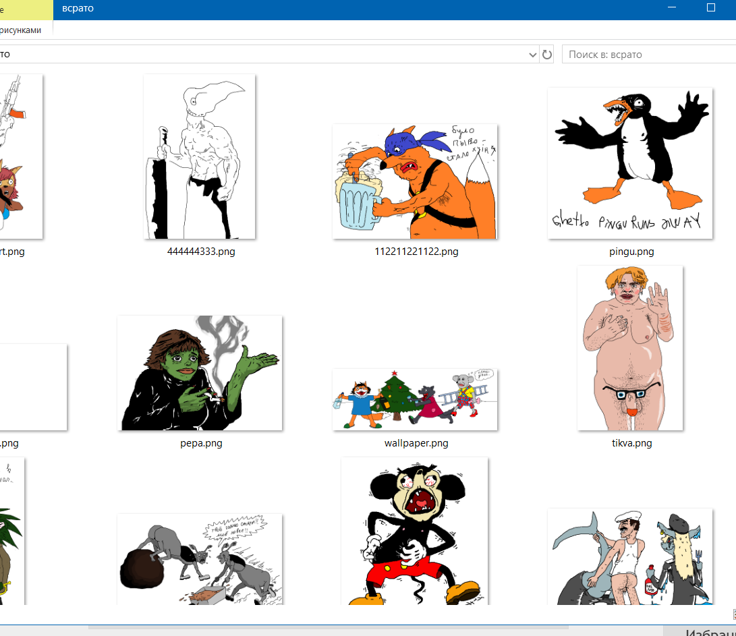This screenshot has width=736, height=636.
Task: Click the search field 'Поиск в: всрато'
Action: (649, 55)
